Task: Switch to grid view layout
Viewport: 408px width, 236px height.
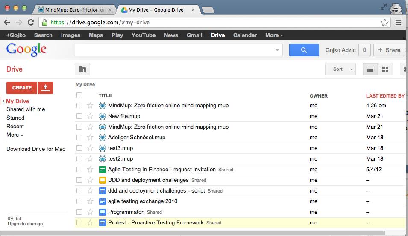Action: click(x=385, y=69)
